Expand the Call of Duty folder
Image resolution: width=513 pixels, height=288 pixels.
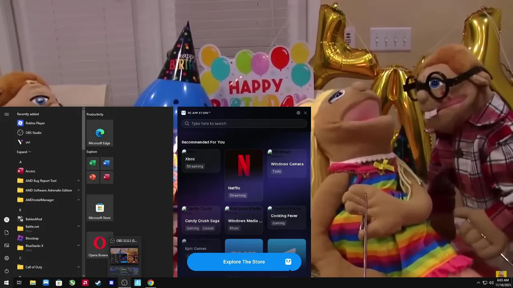tap(79, 267)
